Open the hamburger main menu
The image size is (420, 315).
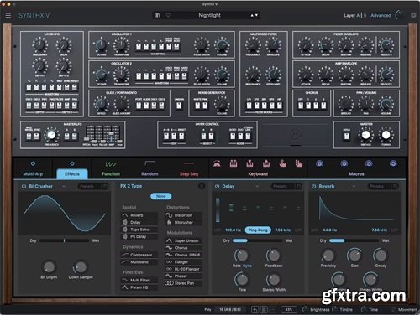tap(8, 15)
